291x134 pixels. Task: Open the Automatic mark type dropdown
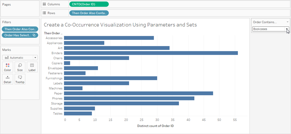tap(35, 58)
